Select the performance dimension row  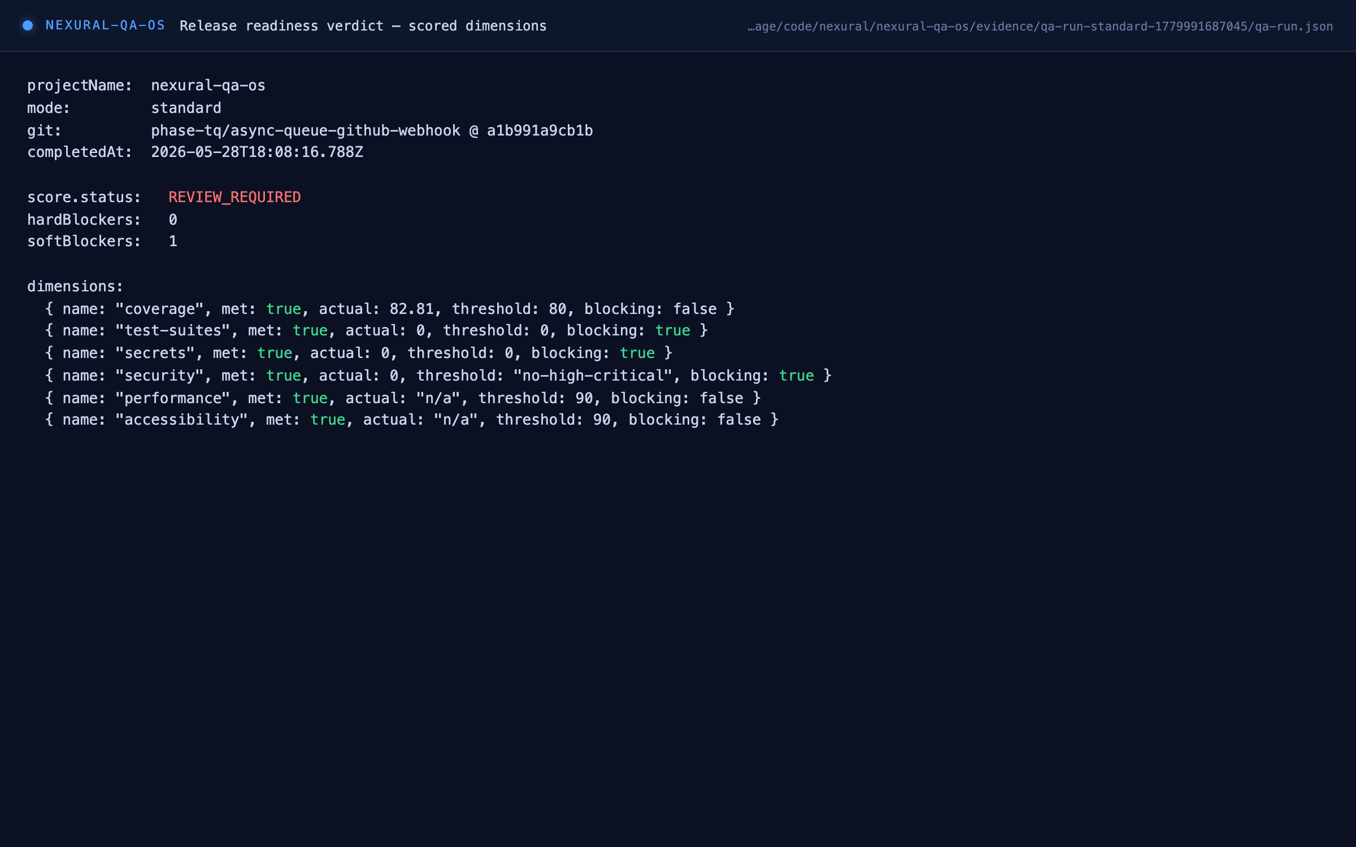403,398
